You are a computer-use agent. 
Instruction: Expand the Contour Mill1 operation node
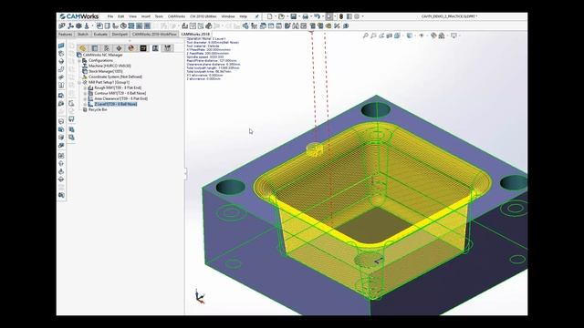(x=85, y=93)
